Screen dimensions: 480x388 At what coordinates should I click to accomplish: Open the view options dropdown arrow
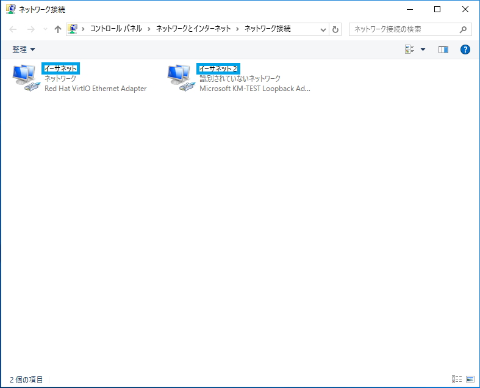tap(423, 49)
